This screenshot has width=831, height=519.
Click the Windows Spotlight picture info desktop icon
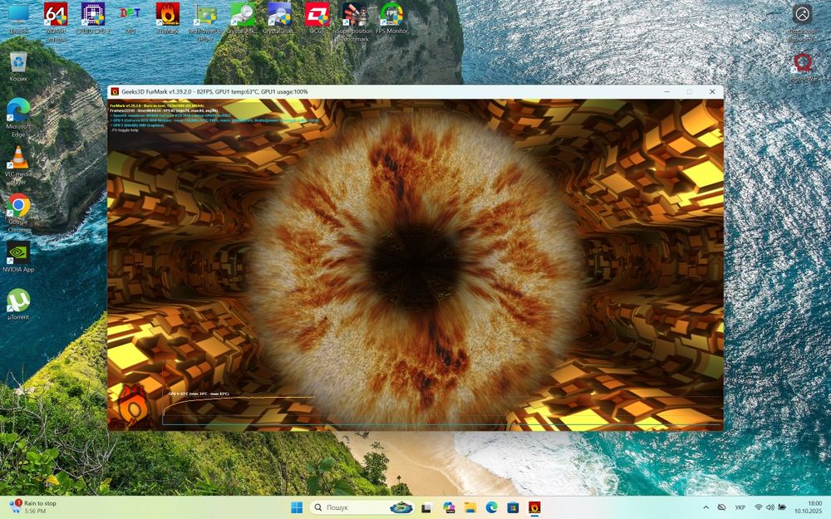(803, 22)
